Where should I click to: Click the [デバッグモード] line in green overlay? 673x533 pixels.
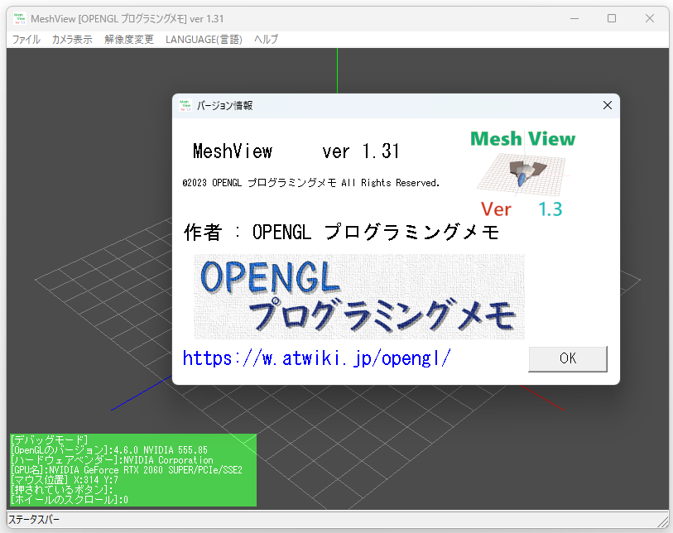[x=49, y=439]
